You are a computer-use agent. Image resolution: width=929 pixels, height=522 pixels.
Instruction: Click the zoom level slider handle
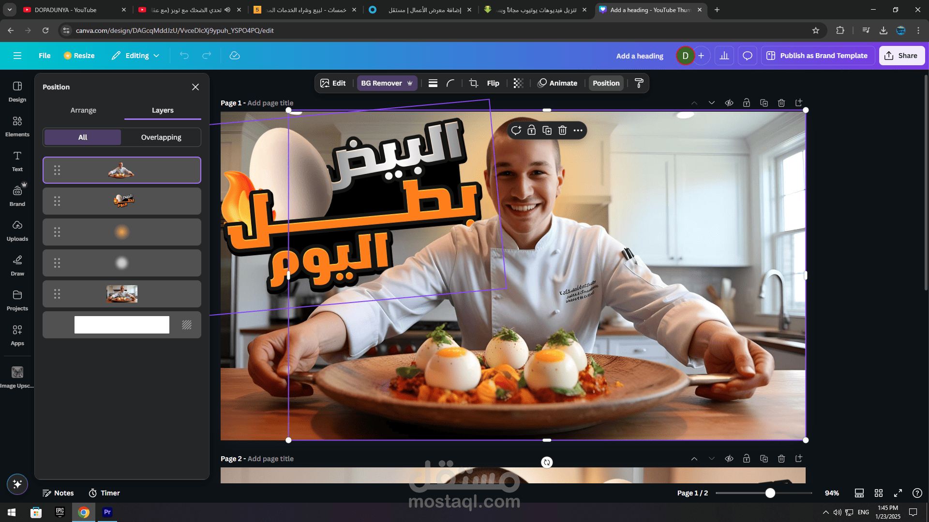pyautogui.click(x=770, y=493)
